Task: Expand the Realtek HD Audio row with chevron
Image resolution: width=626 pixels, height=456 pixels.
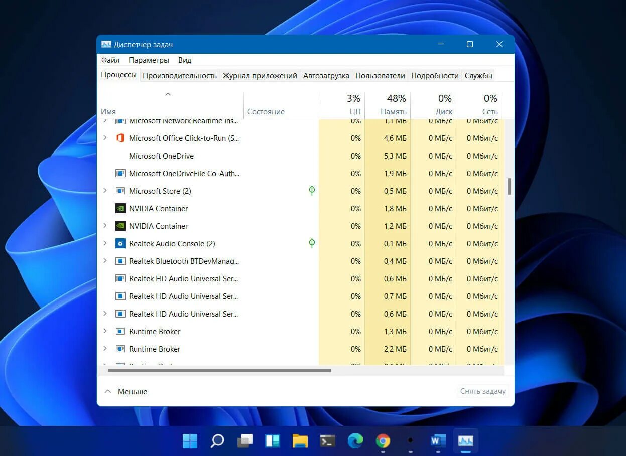Action: click(105, 313)
